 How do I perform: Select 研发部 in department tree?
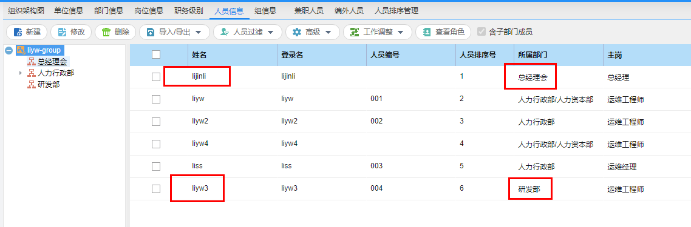[49, 84]
